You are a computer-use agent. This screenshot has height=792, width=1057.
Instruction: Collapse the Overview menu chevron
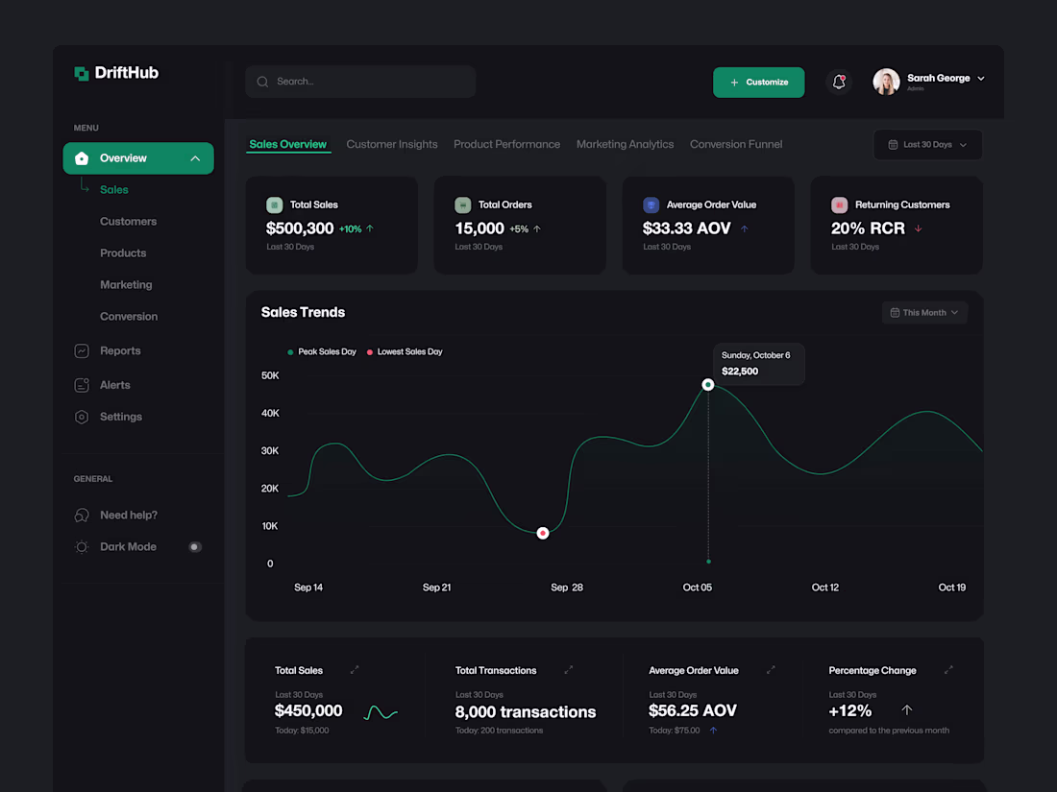(x=195, y=158)
